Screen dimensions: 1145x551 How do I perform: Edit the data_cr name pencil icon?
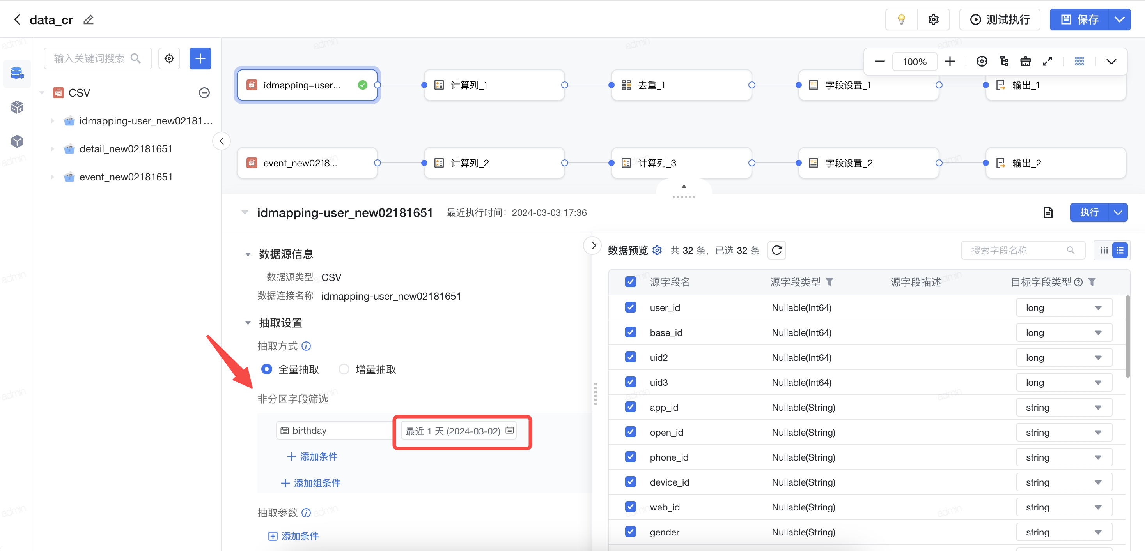[89, 19]
